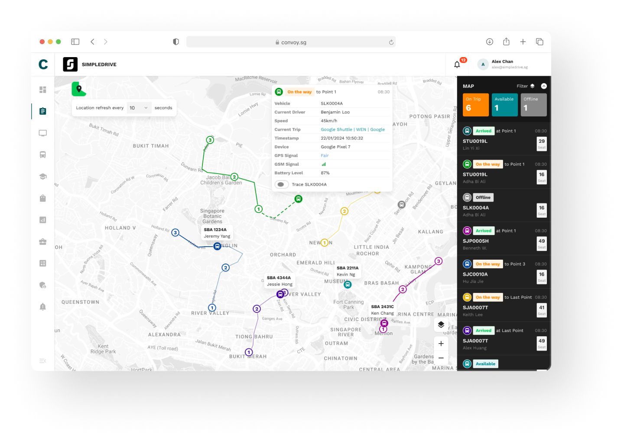Image resolution: width=624 pixels, height=444 pixels.
Task: Open the dashboard grid icon in left sidebar
Action: click(x=42, y=90)
